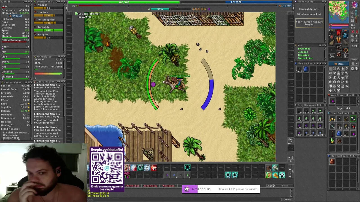Image resolution: width=360 pixels, height=202 pixels.
Task: Open the Store button
Action: 339,64
